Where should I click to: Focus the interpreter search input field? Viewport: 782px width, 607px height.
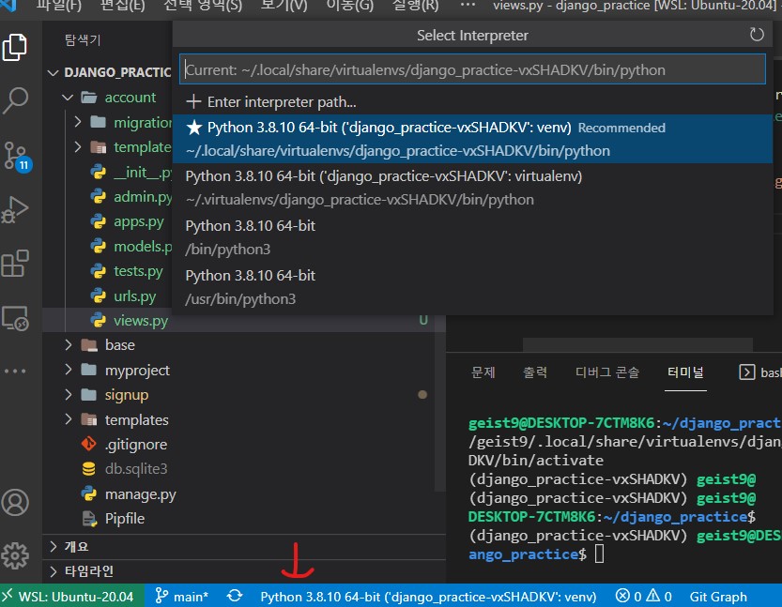472,69
